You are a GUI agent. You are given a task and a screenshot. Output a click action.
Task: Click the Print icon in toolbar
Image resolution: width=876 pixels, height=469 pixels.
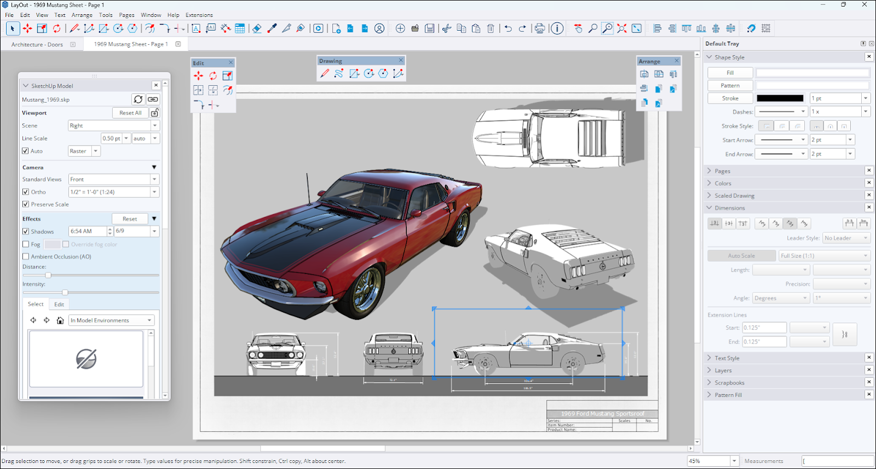tap(540, 28)
